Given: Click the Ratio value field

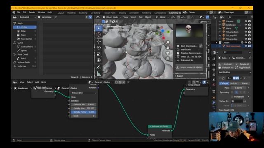Looking at the screenshot, I should [238, 88].
